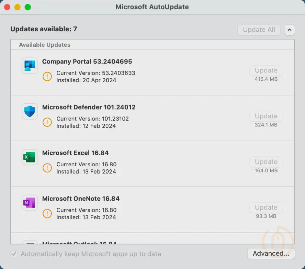The width and height of the screenshot is (305, 269).
Task: Click the 415.4 MB size label
Action: click(266, 79)
